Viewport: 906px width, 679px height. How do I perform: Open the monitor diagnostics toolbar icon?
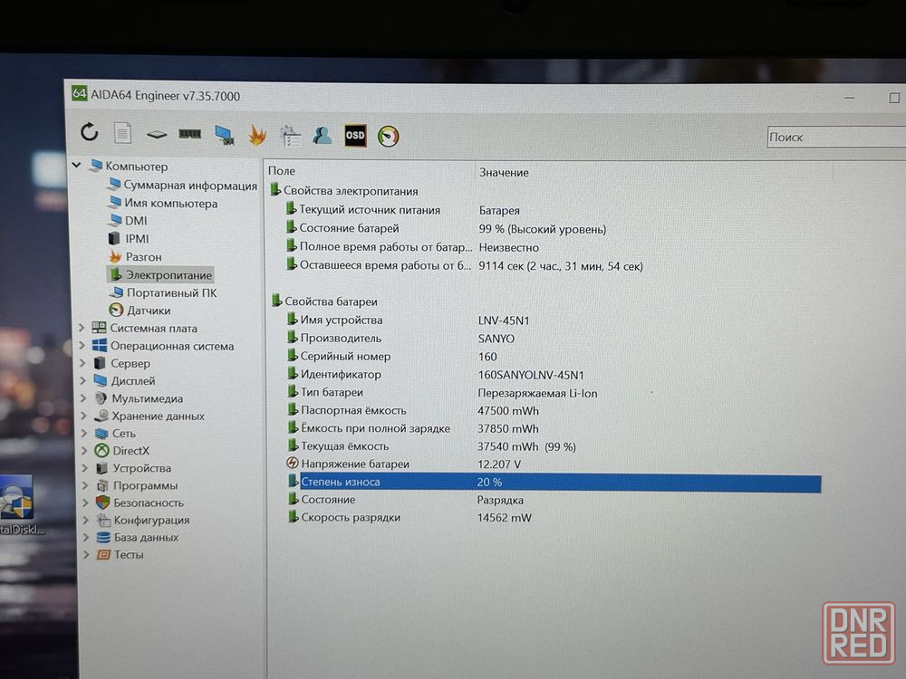[x=224, y=135]
